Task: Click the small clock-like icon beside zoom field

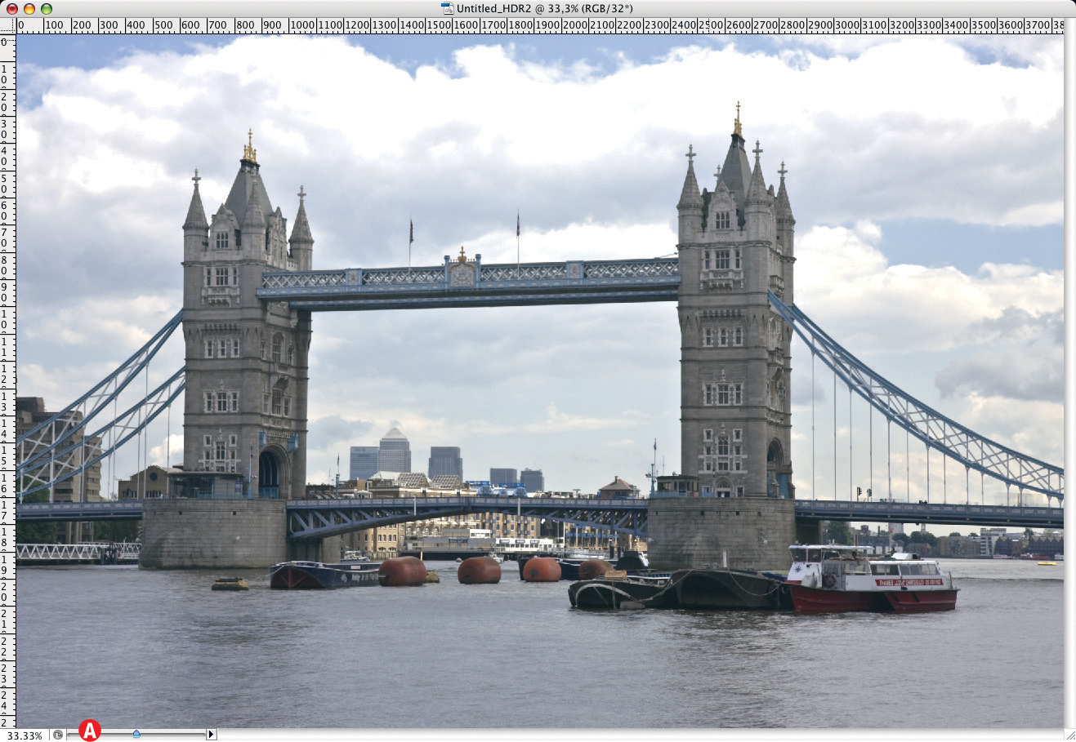Action: 58,735
